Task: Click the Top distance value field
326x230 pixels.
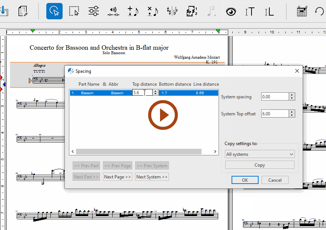Action: (x=142, y=93)
